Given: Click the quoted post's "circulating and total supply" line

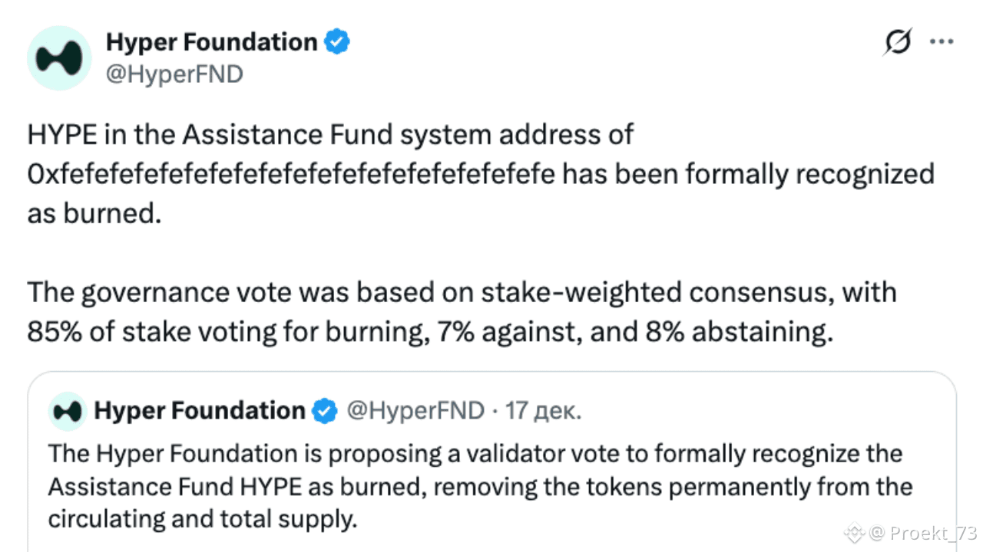Looking at the screenshot, I should click(x=203, y=519).
